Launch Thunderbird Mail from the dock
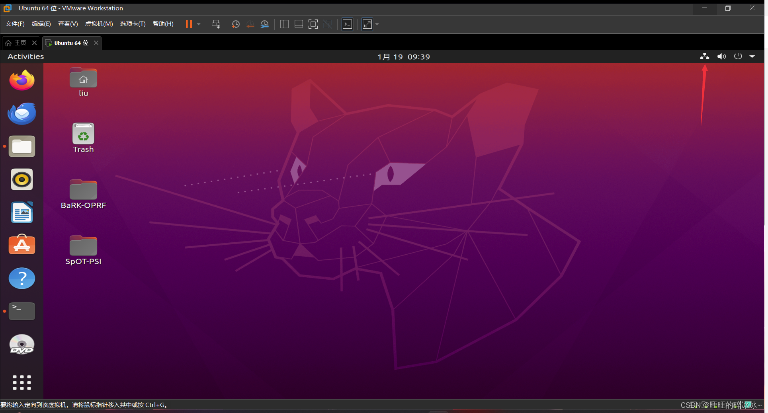The image size is (768, 413). click(x=22, y=113)
